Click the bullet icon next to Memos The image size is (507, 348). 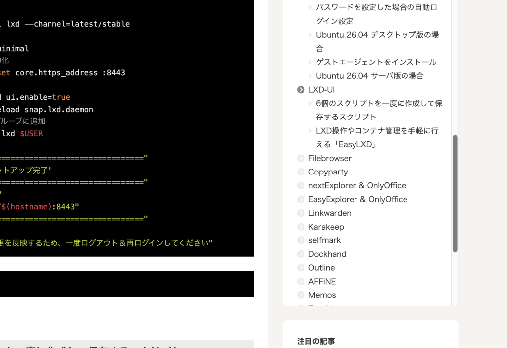click(301, 295)
